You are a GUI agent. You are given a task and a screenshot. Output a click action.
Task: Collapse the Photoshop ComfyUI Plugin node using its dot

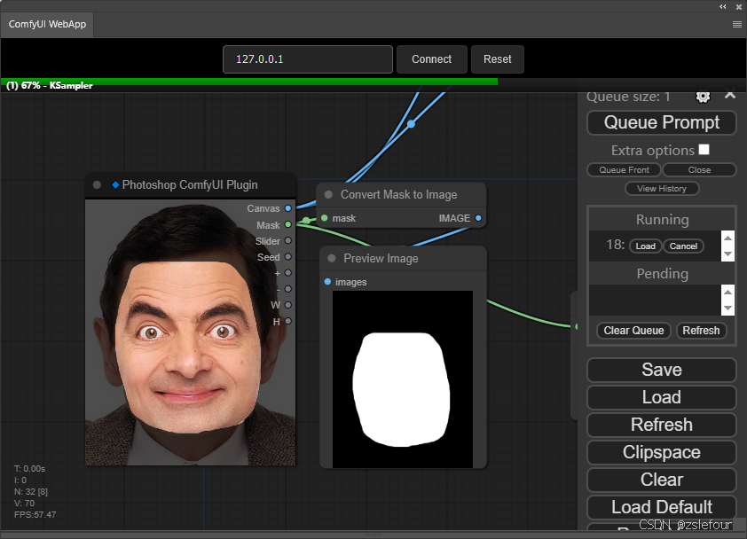point(97,184)
